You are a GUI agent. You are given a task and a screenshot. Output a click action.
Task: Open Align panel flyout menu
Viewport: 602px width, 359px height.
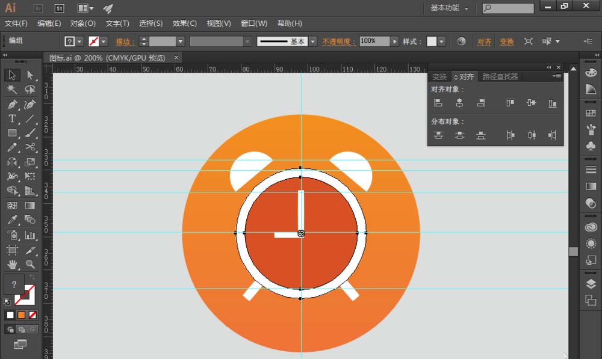tap(557, 76)
